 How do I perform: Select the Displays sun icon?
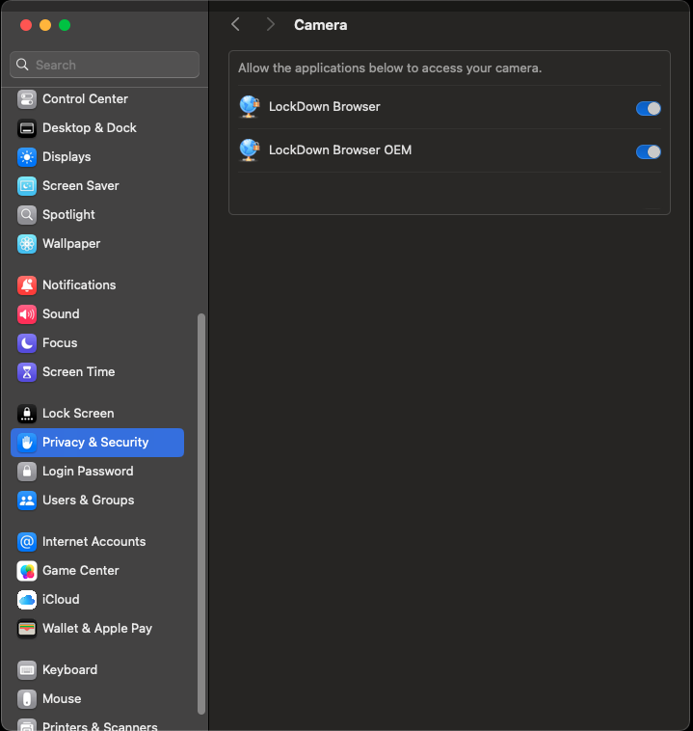(x=27, y=156)
